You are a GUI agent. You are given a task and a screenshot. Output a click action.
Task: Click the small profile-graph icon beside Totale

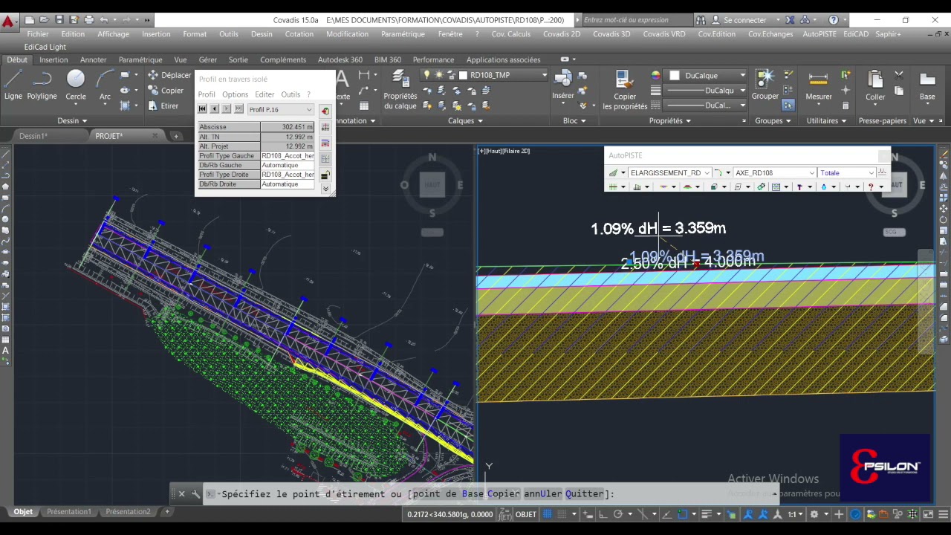(x=882, y=172)
